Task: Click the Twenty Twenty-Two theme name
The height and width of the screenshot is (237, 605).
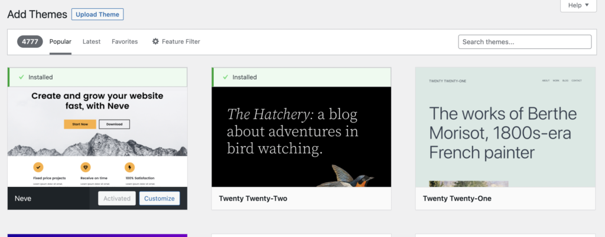Action: [253, 199]
